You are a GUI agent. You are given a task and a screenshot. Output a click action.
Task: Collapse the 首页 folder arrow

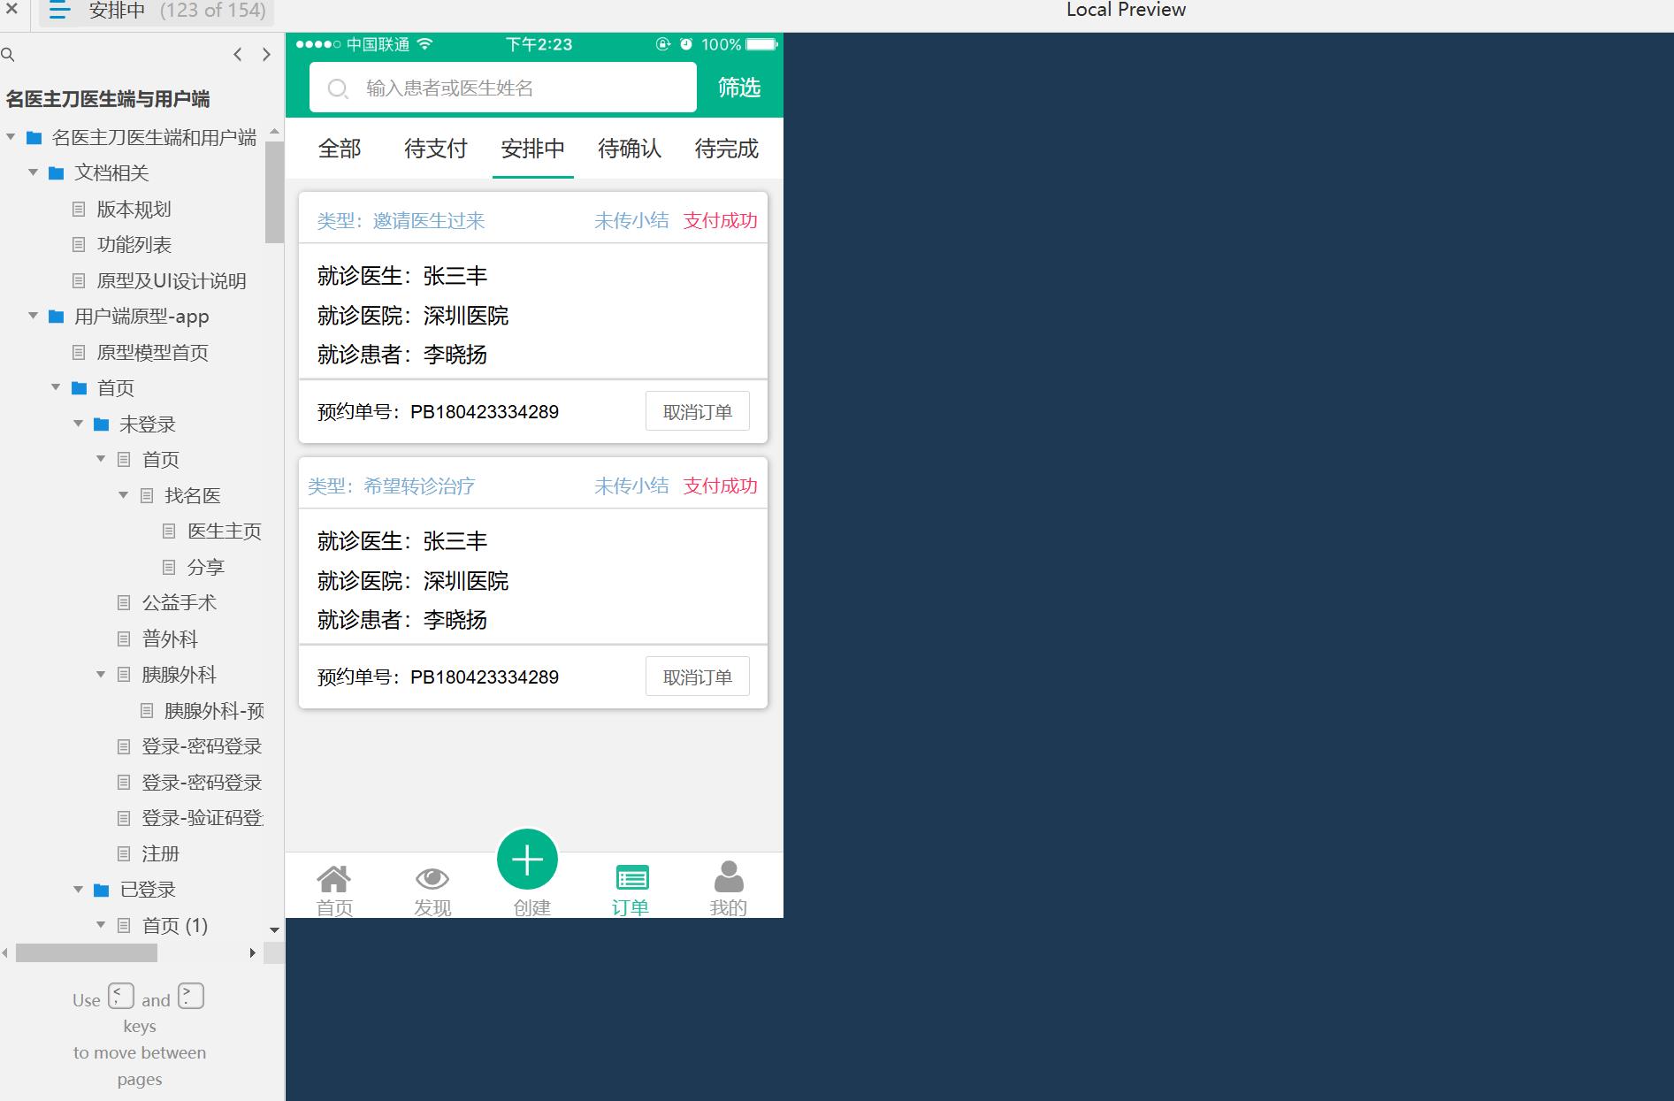click(x=56, y=387)
